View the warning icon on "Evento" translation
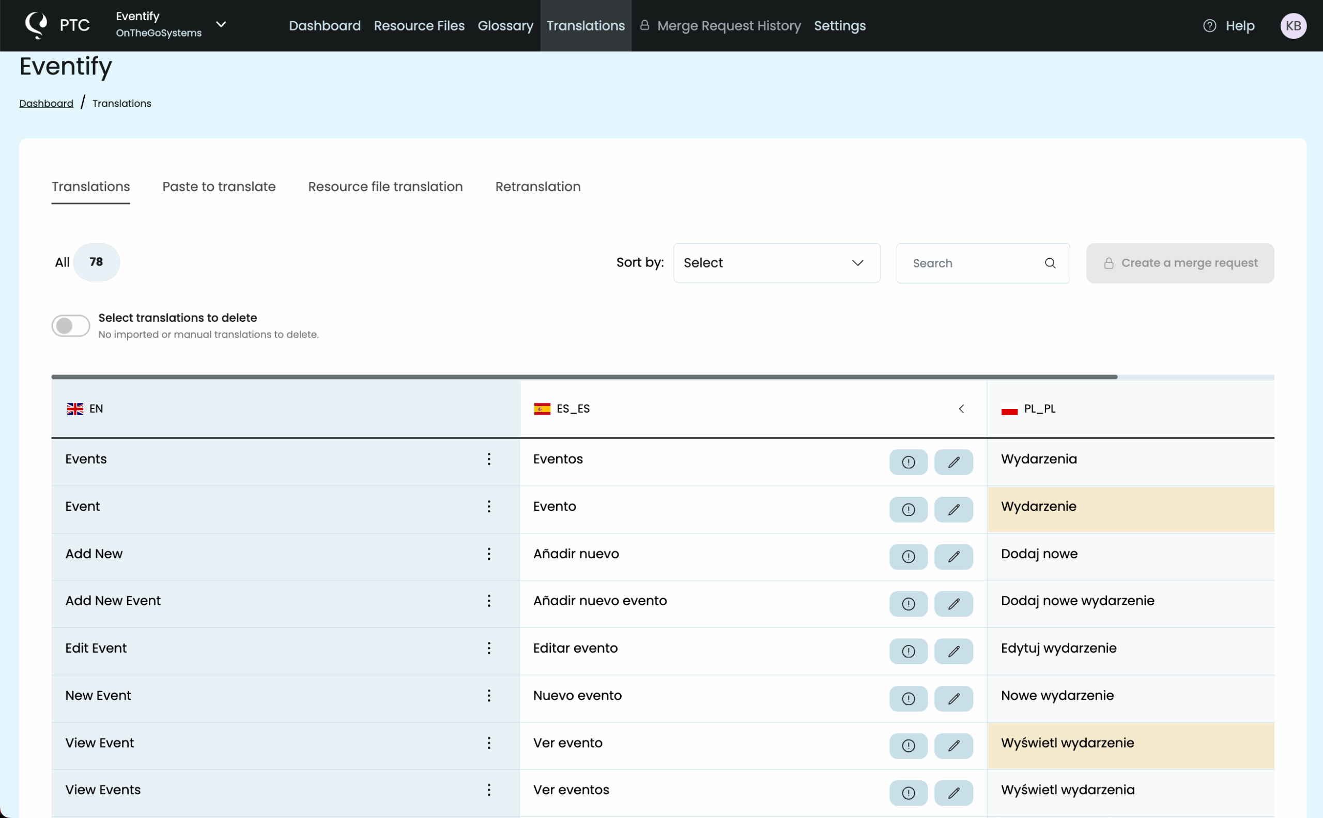 [x=909, y=509]
